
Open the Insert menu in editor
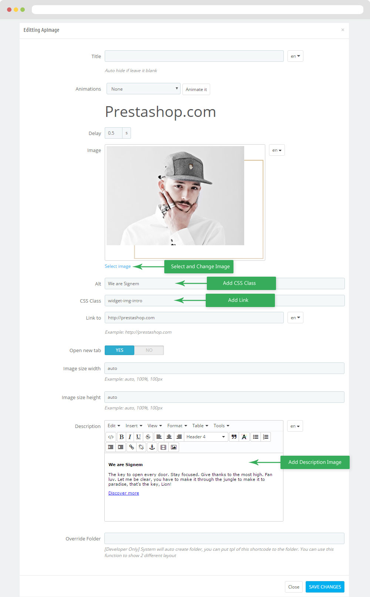click(134, 426)
